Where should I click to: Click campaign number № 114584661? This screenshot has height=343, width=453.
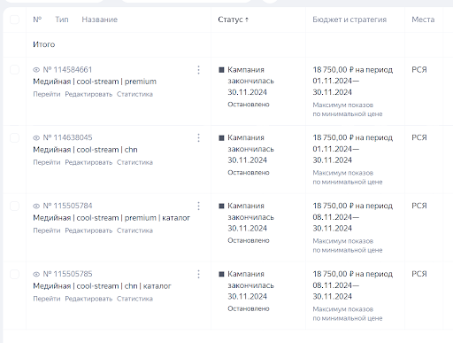coord(67,70)
